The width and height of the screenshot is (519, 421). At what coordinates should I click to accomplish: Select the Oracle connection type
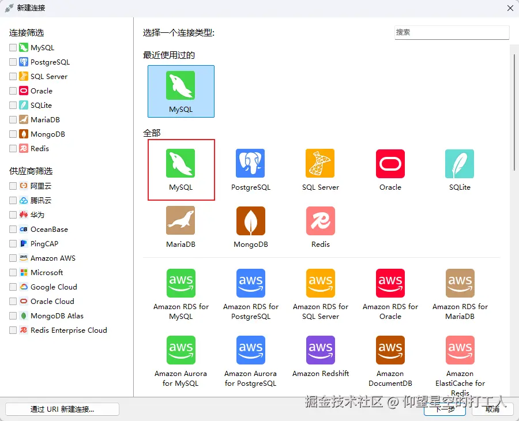pos(390,170)
